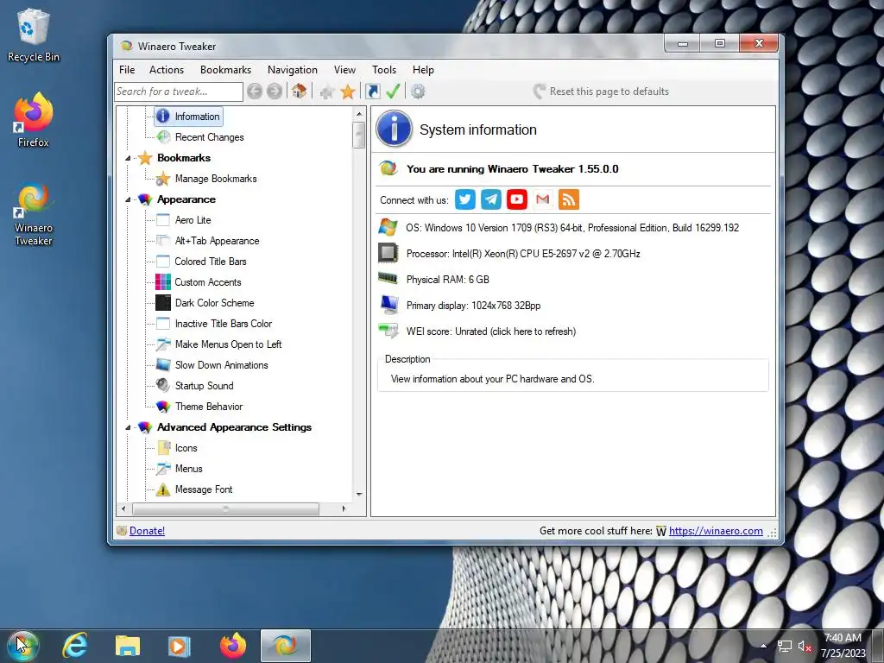Open settings via the gear toolbar icon
The image size is (884, 663).
click(418, 92)
